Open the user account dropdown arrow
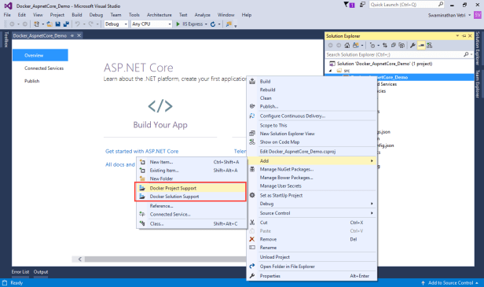484x287 pixels. coord(470,15)
